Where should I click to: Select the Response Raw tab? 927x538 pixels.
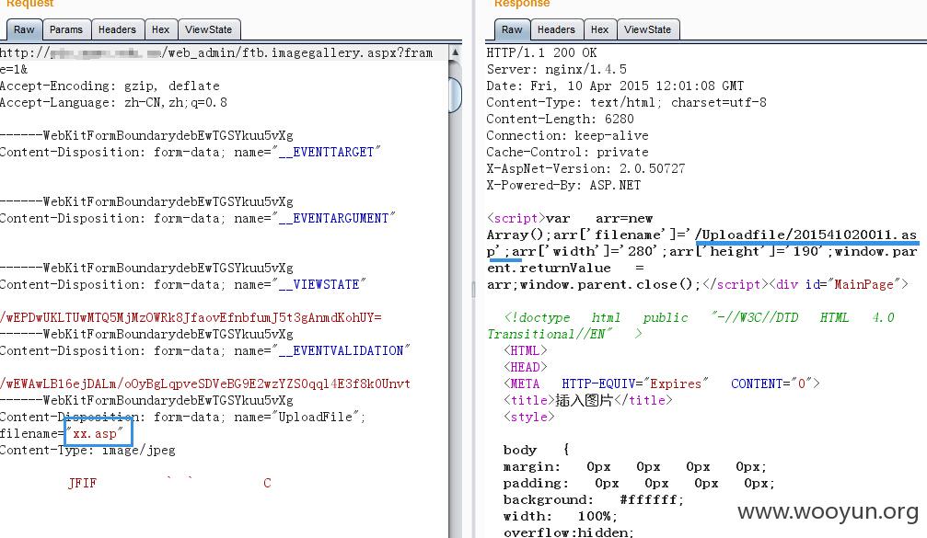pos(512,29)
